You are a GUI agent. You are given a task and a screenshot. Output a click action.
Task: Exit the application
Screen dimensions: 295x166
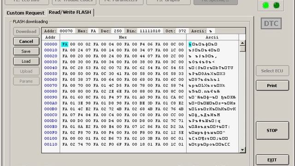(x=272, y=160)
